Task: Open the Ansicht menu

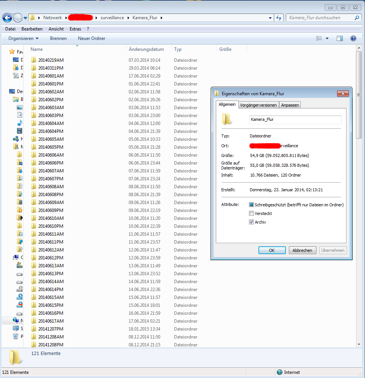Action: tap(56, 29)
